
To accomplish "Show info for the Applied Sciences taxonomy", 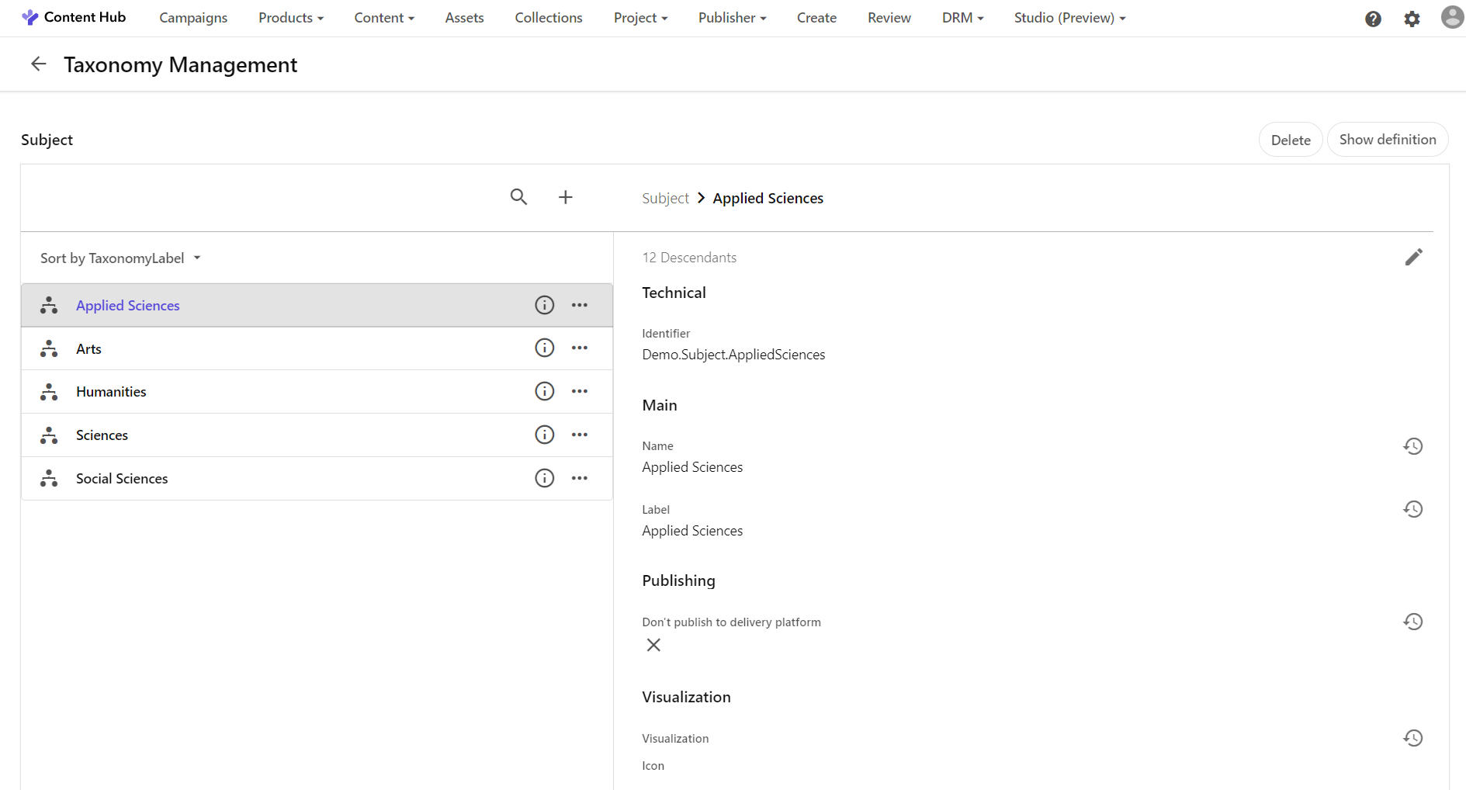I will [544, 305].
